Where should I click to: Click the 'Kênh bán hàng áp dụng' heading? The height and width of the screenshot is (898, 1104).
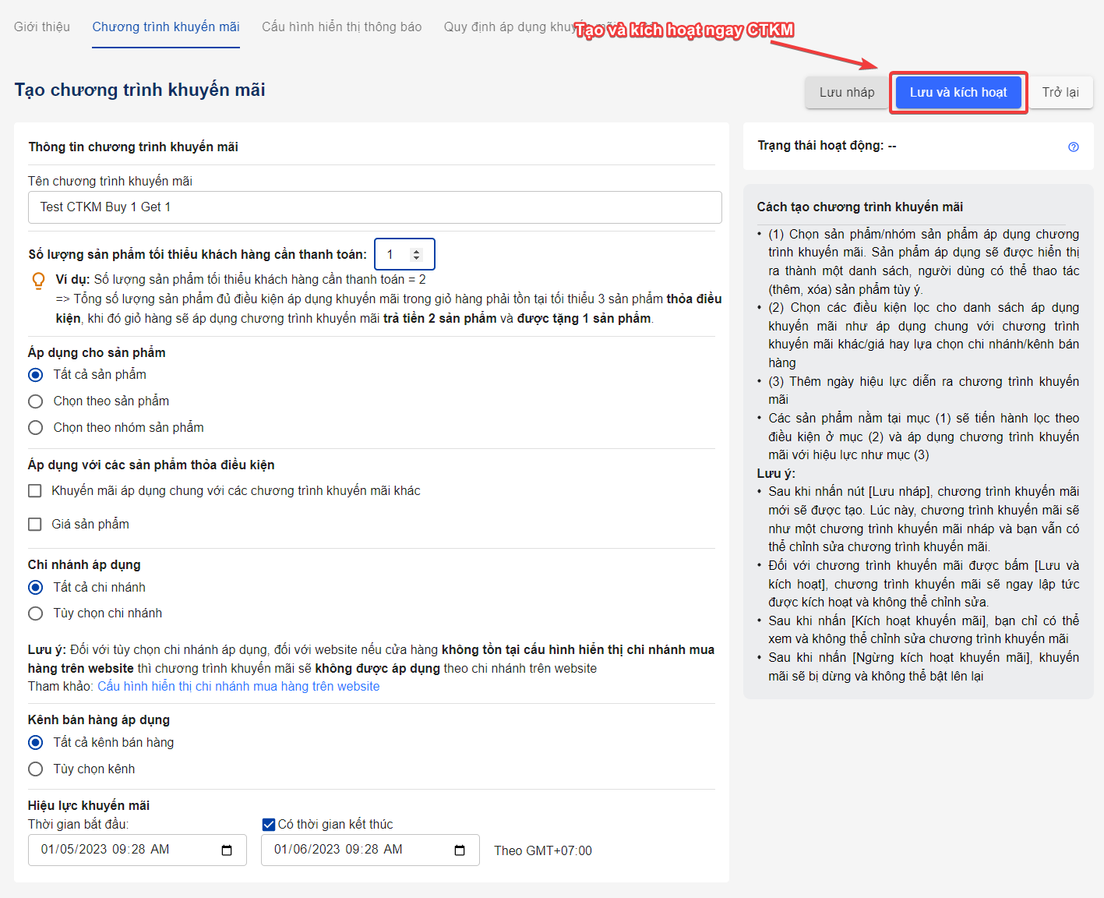(x=99, y=720)
